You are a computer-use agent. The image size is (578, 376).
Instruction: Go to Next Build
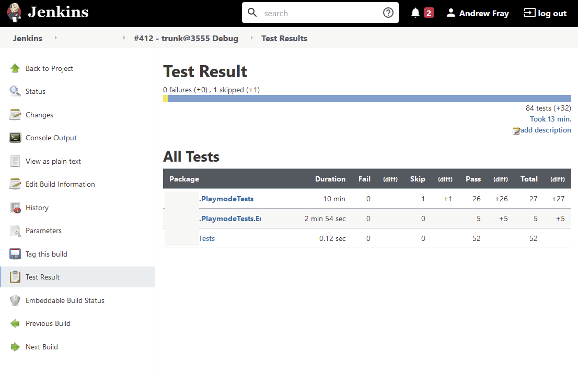pos(42,347)
